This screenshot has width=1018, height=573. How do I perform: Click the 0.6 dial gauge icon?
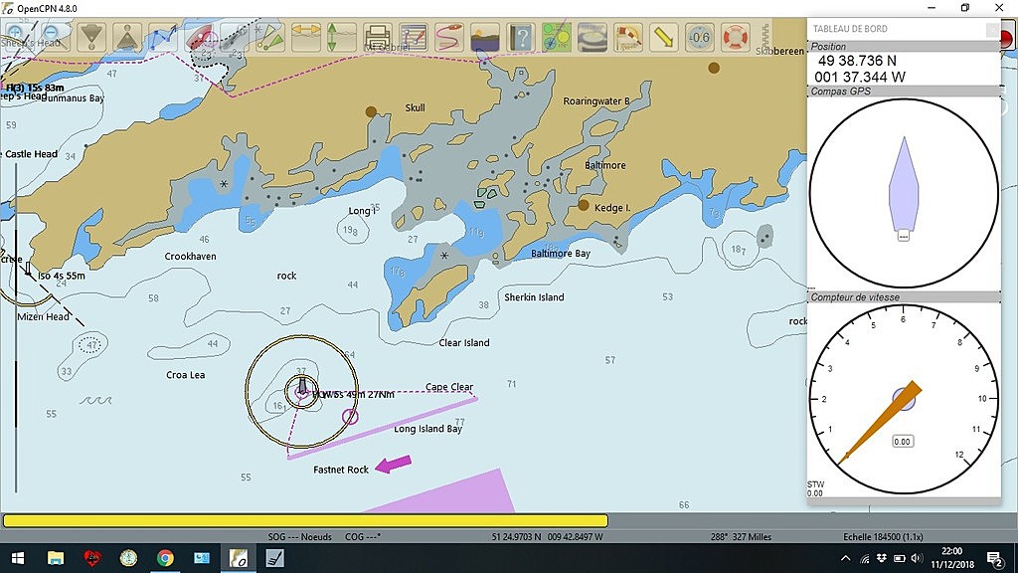click(x=699, y=37)
